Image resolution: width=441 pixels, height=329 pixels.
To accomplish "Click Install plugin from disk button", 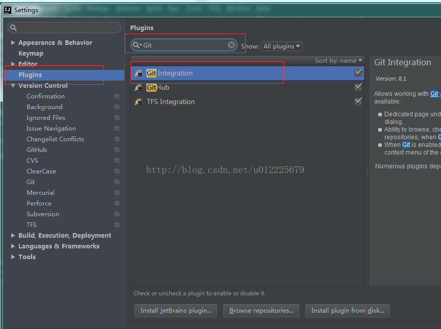I will point(348,311).
